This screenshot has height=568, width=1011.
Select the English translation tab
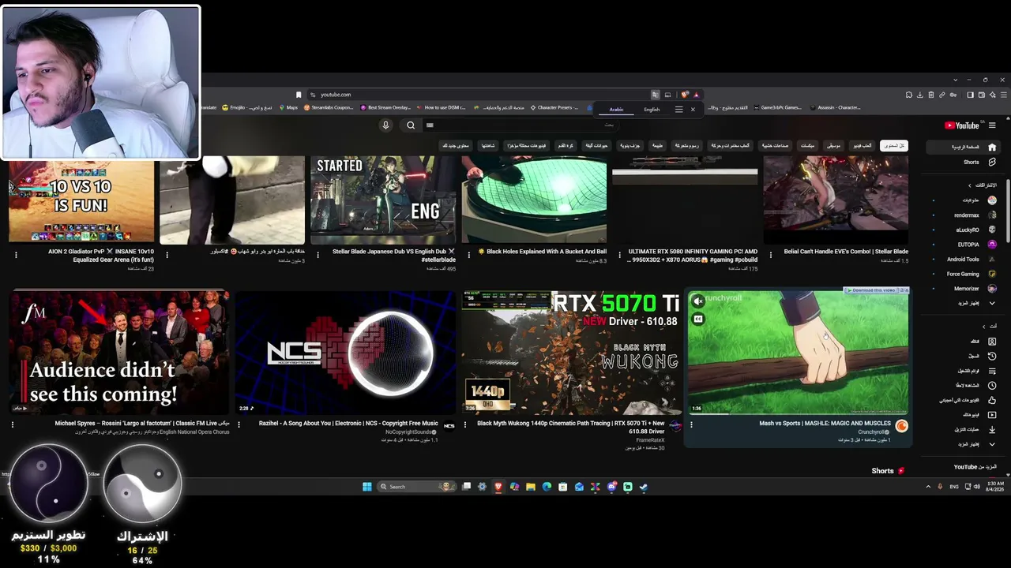point(652,110)
